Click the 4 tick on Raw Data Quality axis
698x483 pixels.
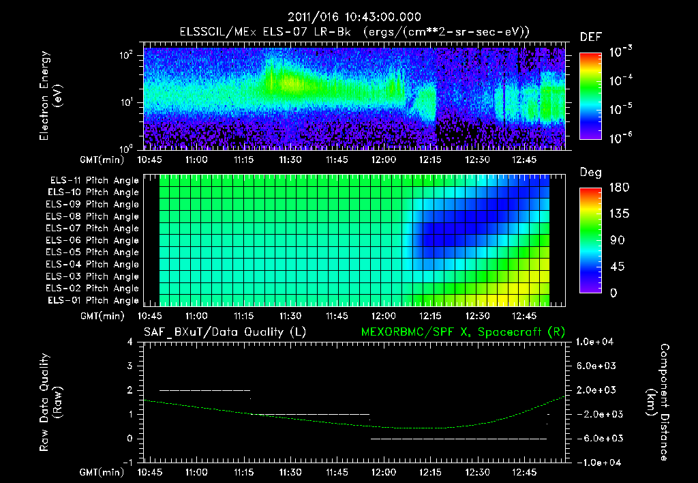pyautogui.click(x=130, y=342)
